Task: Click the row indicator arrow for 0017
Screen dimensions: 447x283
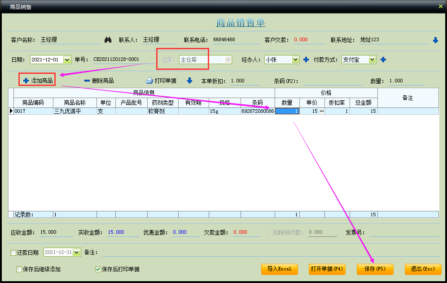Action: [11, 111]
